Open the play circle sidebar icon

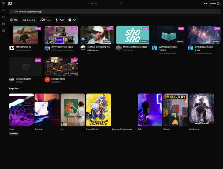click(3, 17)
